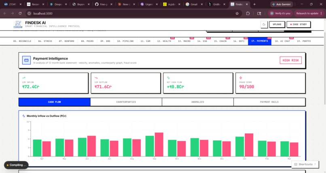Switch to 16. DEFI tab
The height and width of the screenshot is (173, 326).
point(239,41)
